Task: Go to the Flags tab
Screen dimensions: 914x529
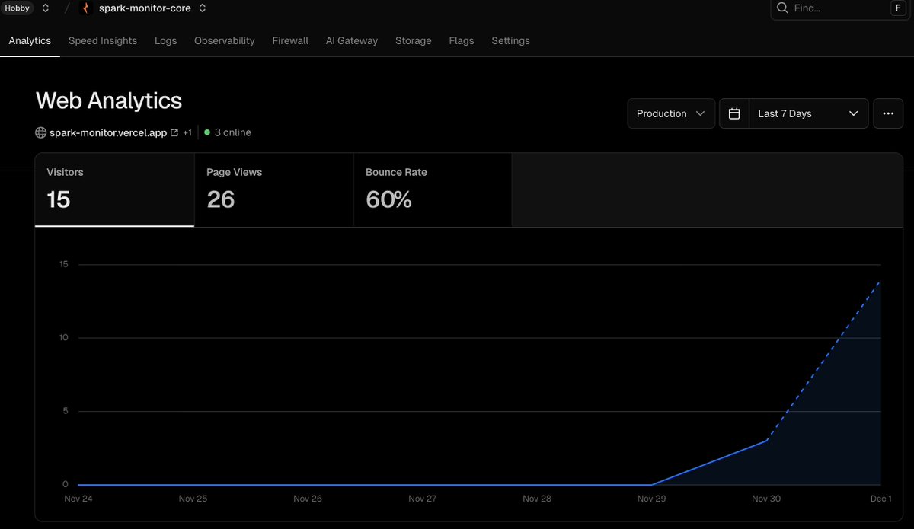Action: pos(462,40)
